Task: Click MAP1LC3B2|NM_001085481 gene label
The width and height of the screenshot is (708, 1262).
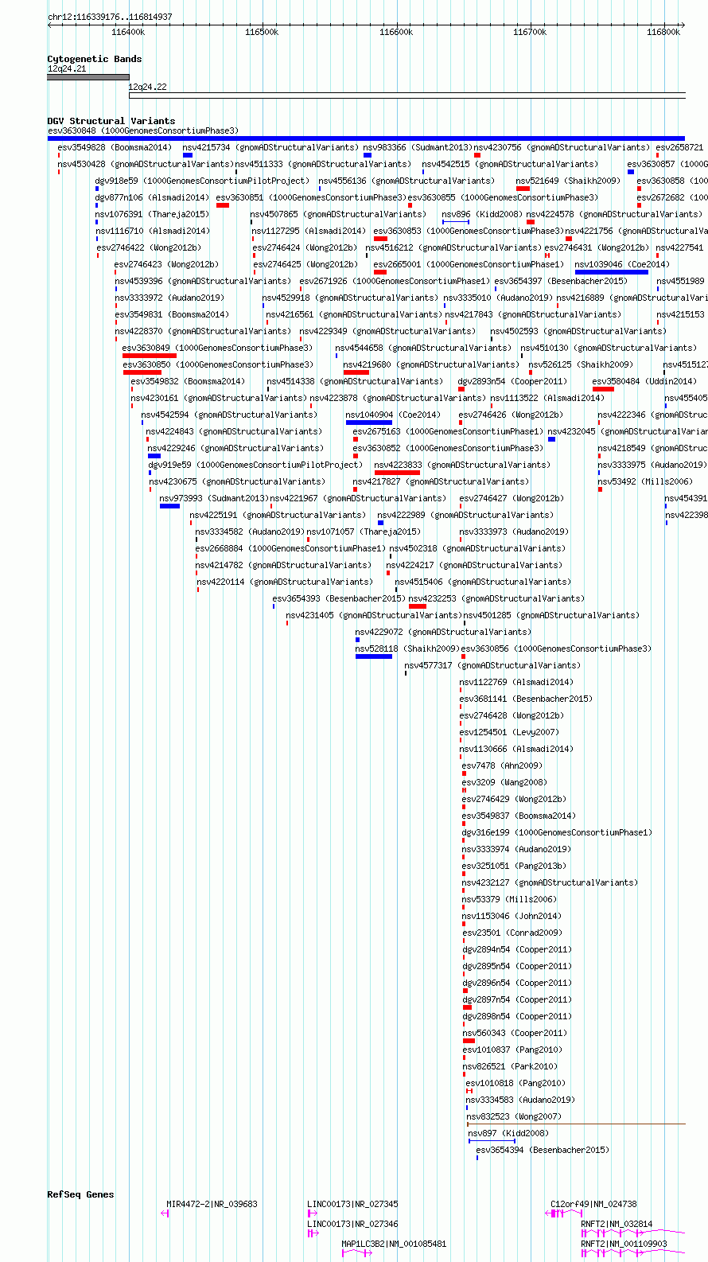Action: click(395, 1244)
